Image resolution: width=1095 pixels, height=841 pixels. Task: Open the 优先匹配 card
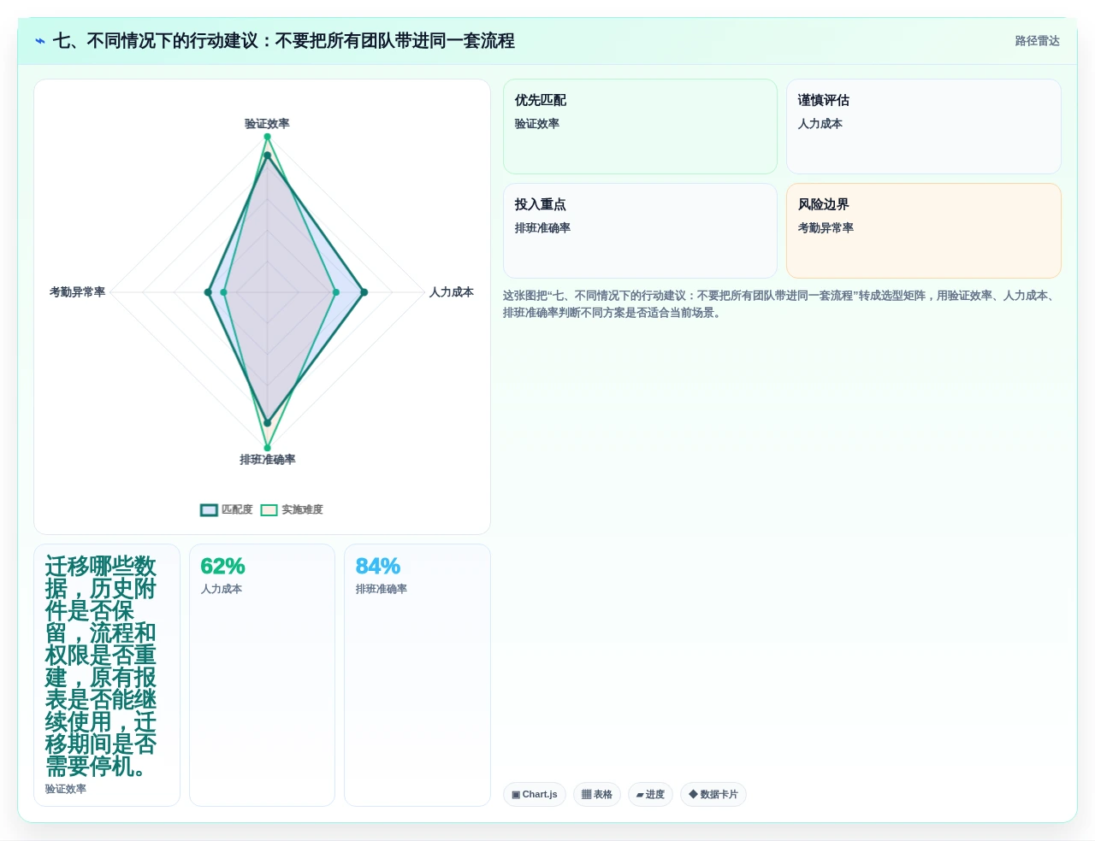[x=640, y=126]
